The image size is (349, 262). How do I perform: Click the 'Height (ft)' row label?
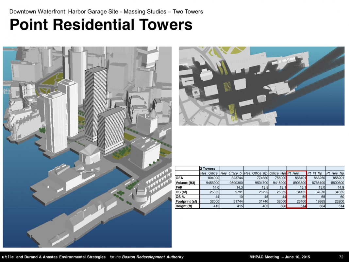(x=184, y=206)
